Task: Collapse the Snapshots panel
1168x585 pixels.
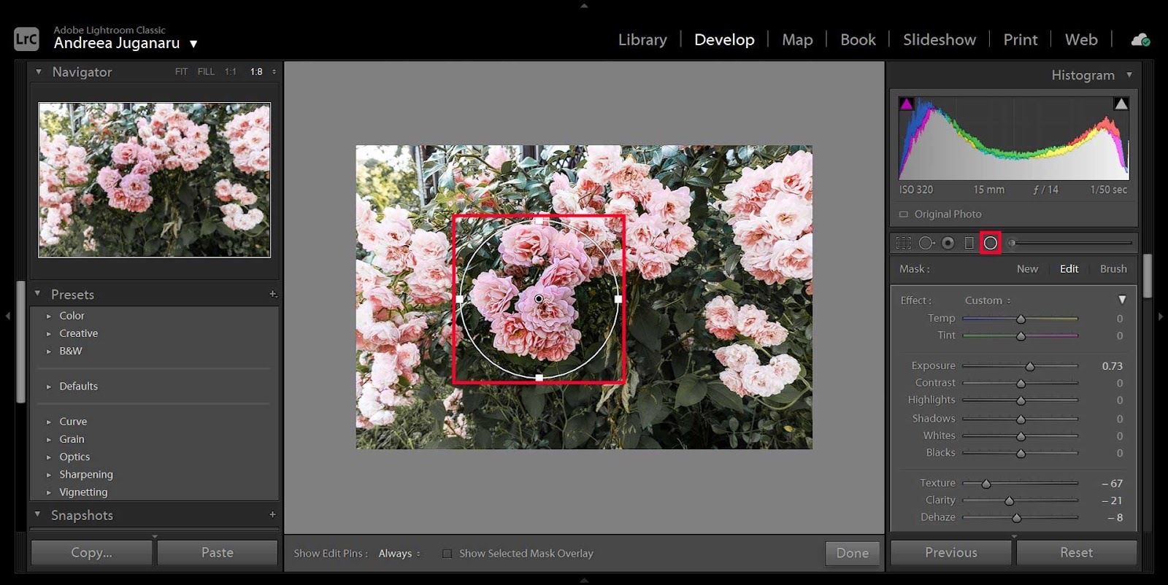Action: pos(38,514)
